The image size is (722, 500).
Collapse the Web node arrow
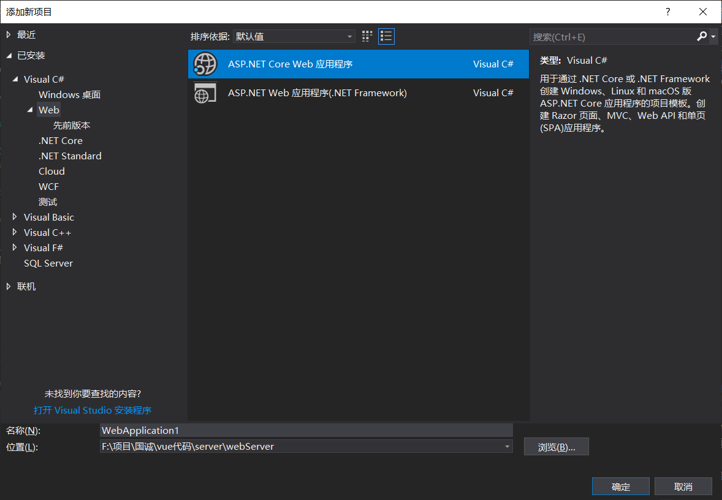30,110
